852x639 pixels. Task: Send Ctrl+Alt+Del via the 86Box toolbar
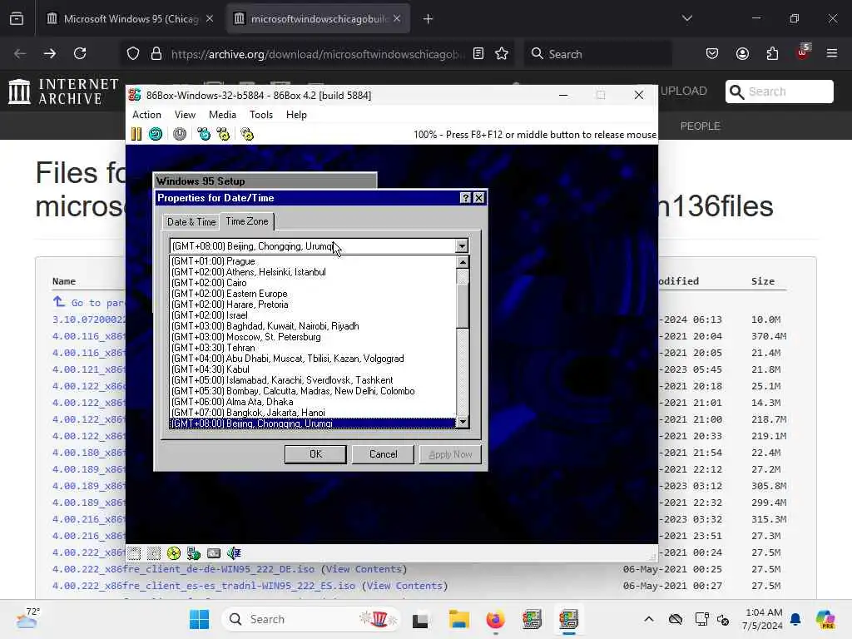click(x=204, y=134)
